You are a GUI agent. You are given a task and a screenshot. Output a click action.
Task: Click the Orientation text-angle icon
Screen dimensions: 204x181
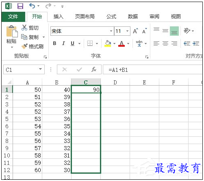pos(187,31)
